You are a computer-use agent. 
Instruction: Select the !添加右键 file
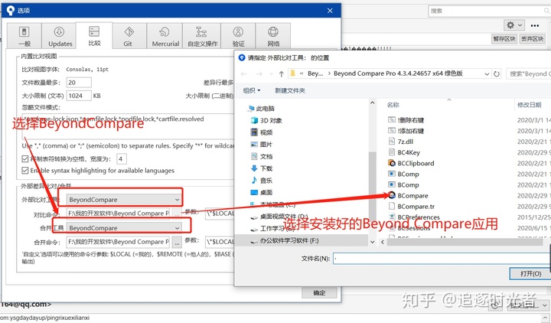click(x=406, y=131)
